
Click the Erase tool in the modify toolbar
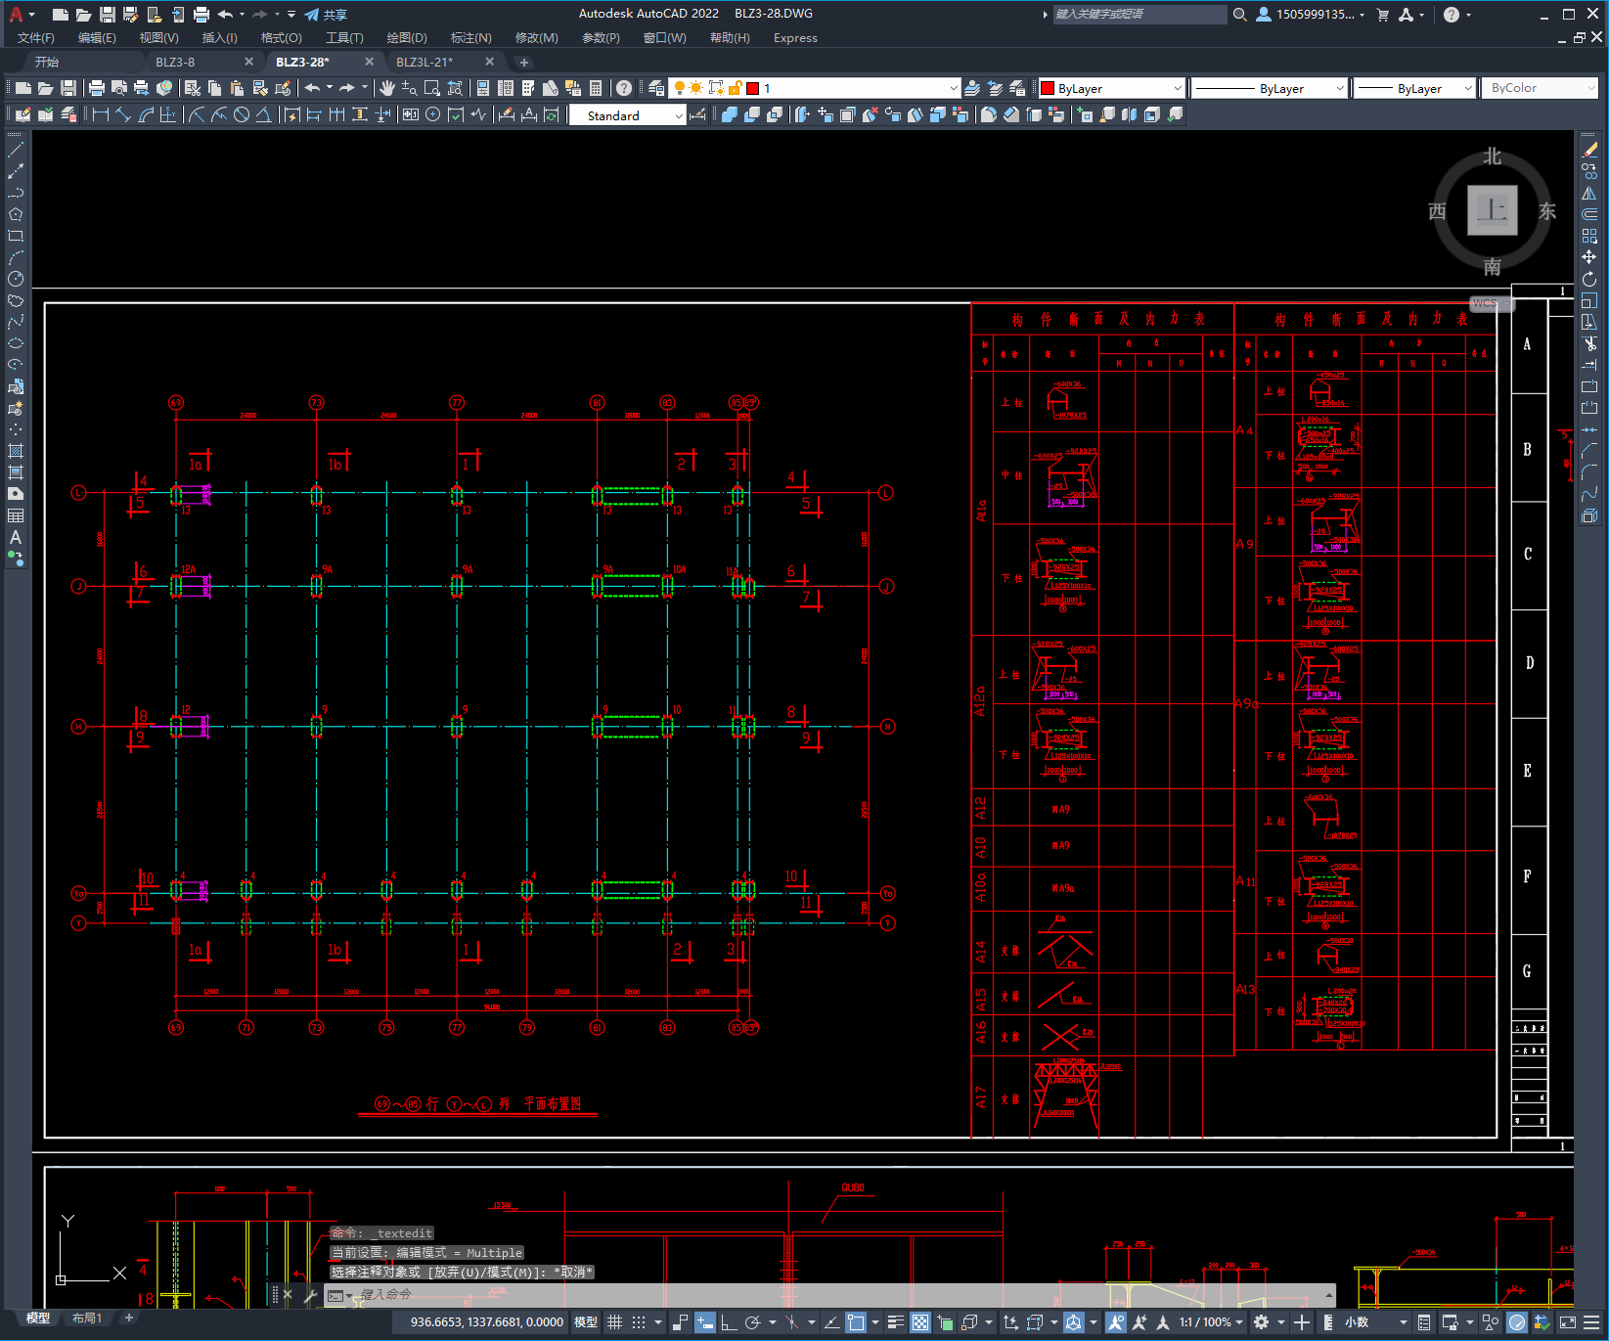click(1589, 150)
